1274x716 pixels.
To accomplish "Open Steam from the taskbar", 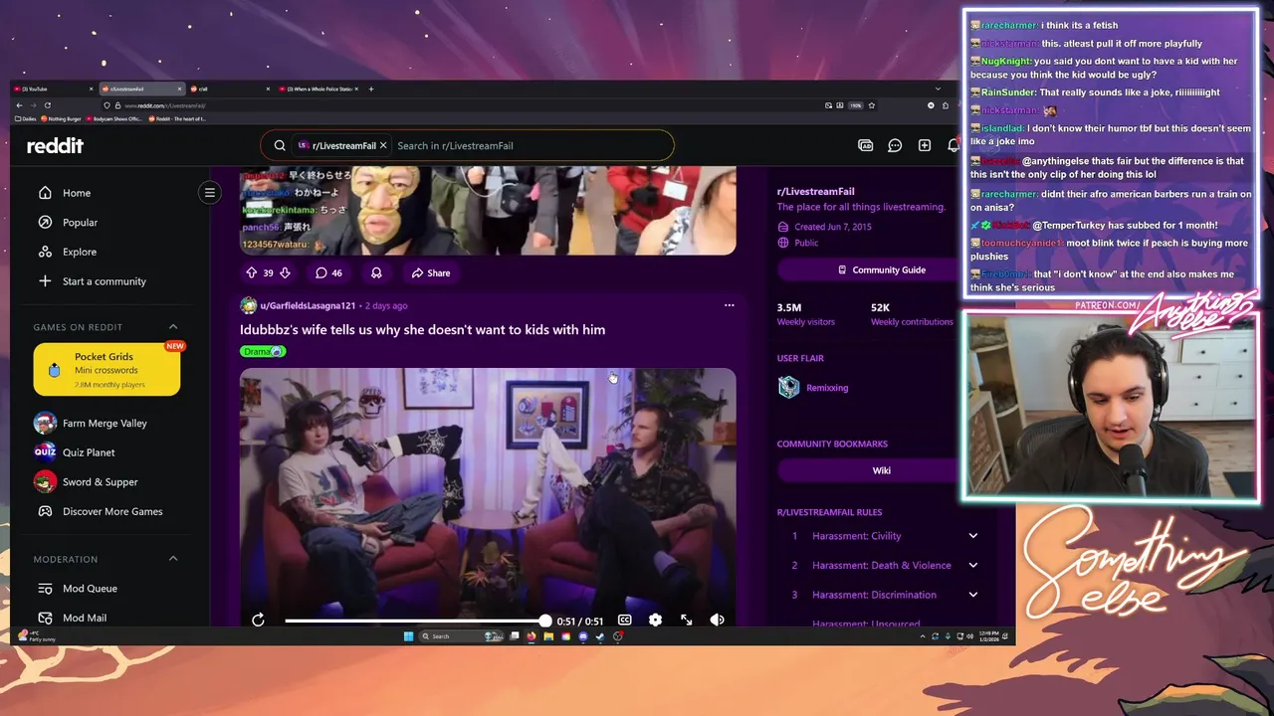I will coord(600,636).
